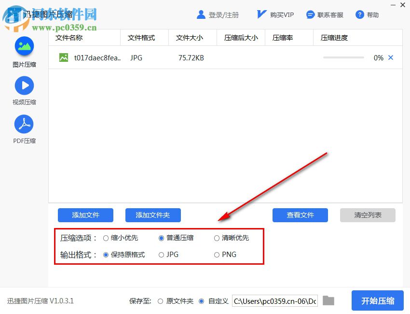This screenshot has height=314, width=410.
Task: Click the 文件格式 column header
Action: point(143,37)
